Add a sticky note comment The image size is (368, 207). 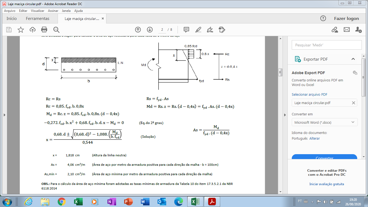[186, 30]
